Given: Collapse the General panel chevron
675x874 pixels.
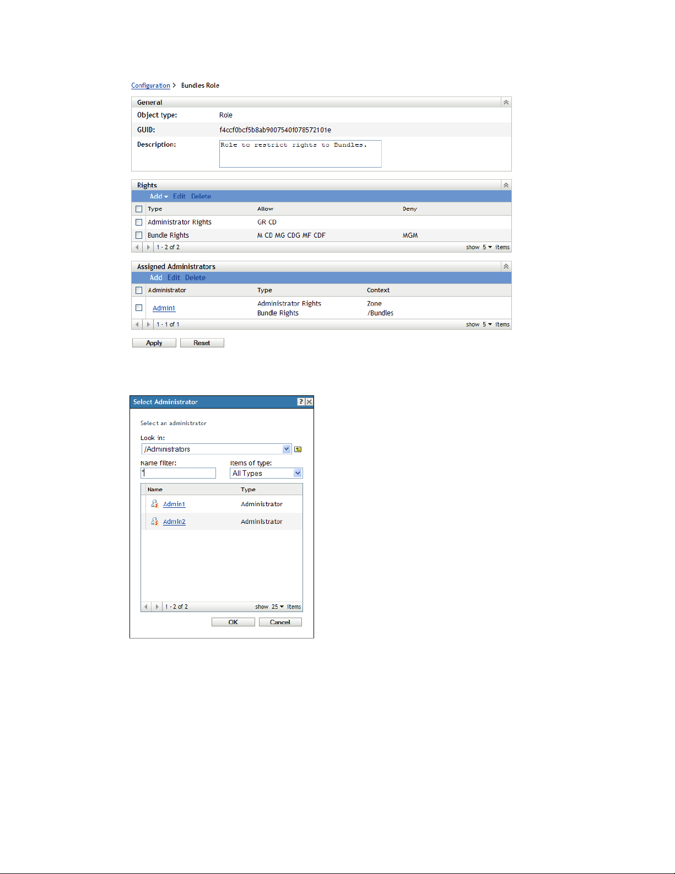Looking at the screenshot, I should pyautogui.click(x=506, y=103).
